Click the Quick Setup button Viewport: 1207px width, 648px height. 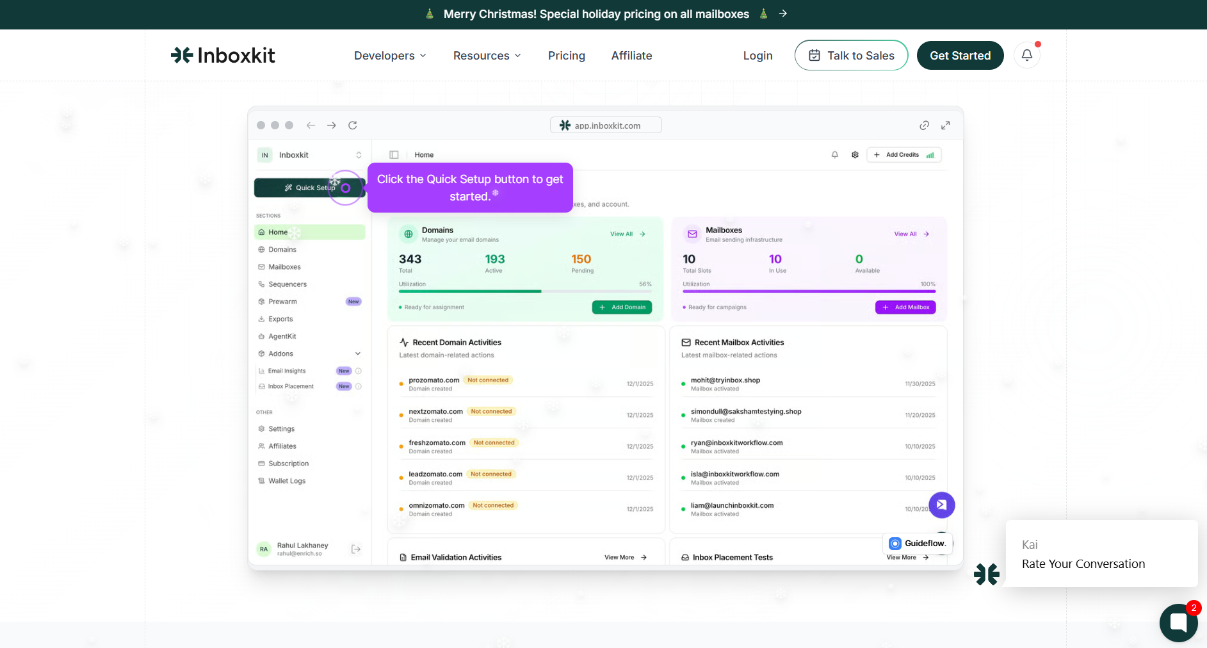[309, 188]
